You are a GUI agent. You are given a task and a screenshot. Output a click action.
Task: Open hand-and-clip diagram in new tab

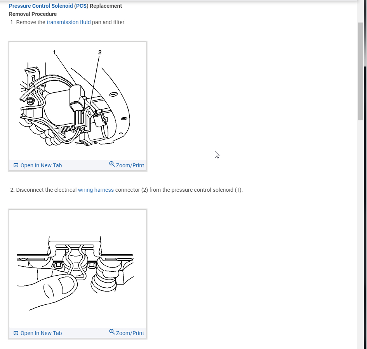pyautogui.click(x=41, y=333)
